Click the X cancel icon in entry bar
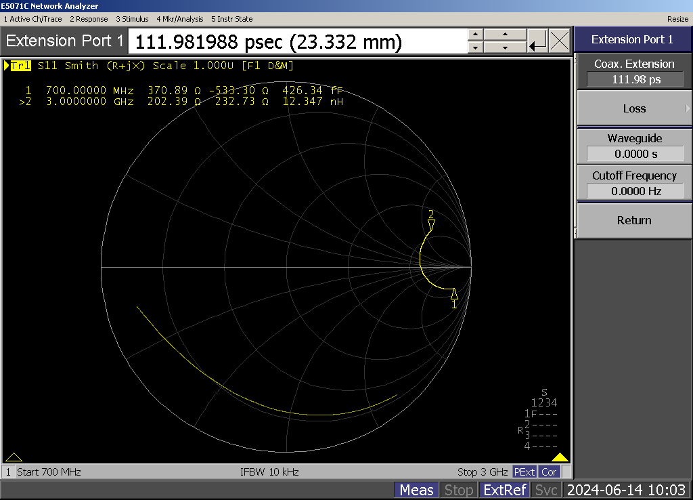The width and height of the screenshot is (693, 500). click(560, 42)
